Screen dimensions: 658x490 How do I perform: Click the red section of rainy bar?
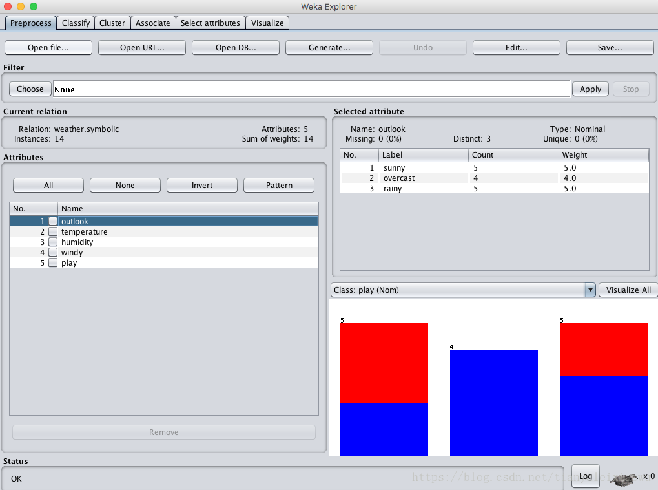[x=604, y=350]
